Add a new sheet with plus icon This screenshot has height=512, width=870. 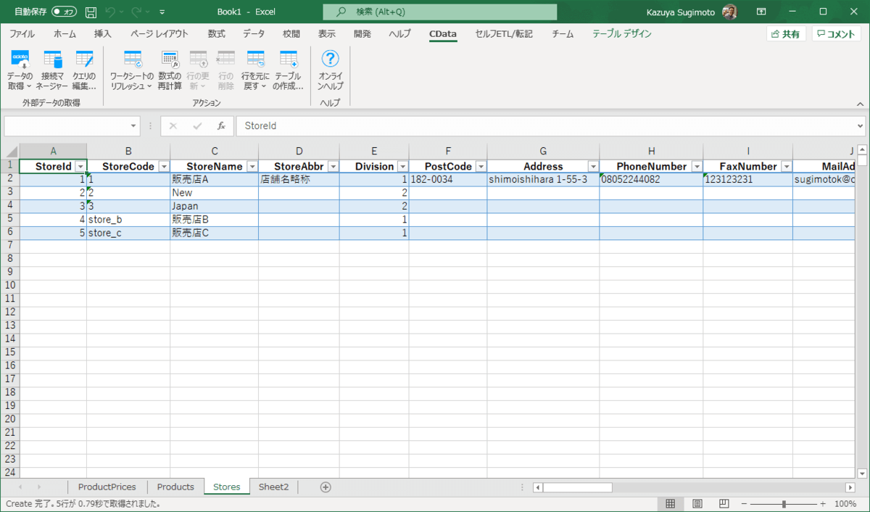tap(326, 487)
